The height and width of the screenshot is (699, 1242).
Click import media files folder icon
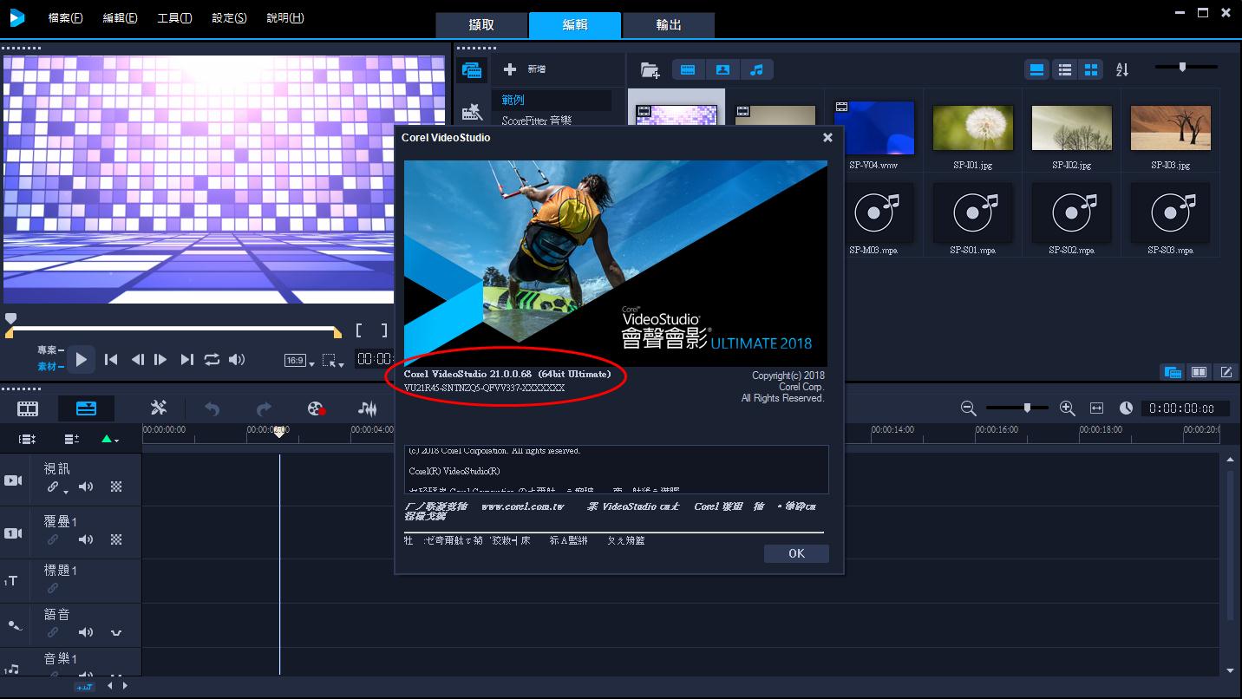pos(650,69)
